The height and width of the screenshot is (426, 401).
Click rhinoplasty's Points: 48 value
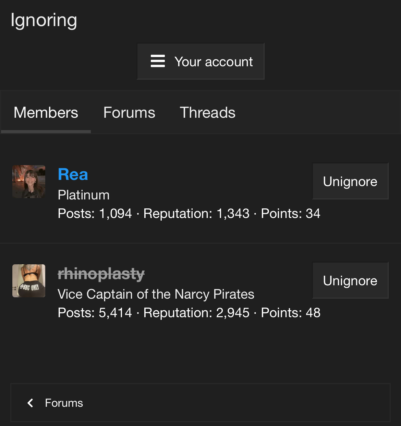click(x=291, y=313)
